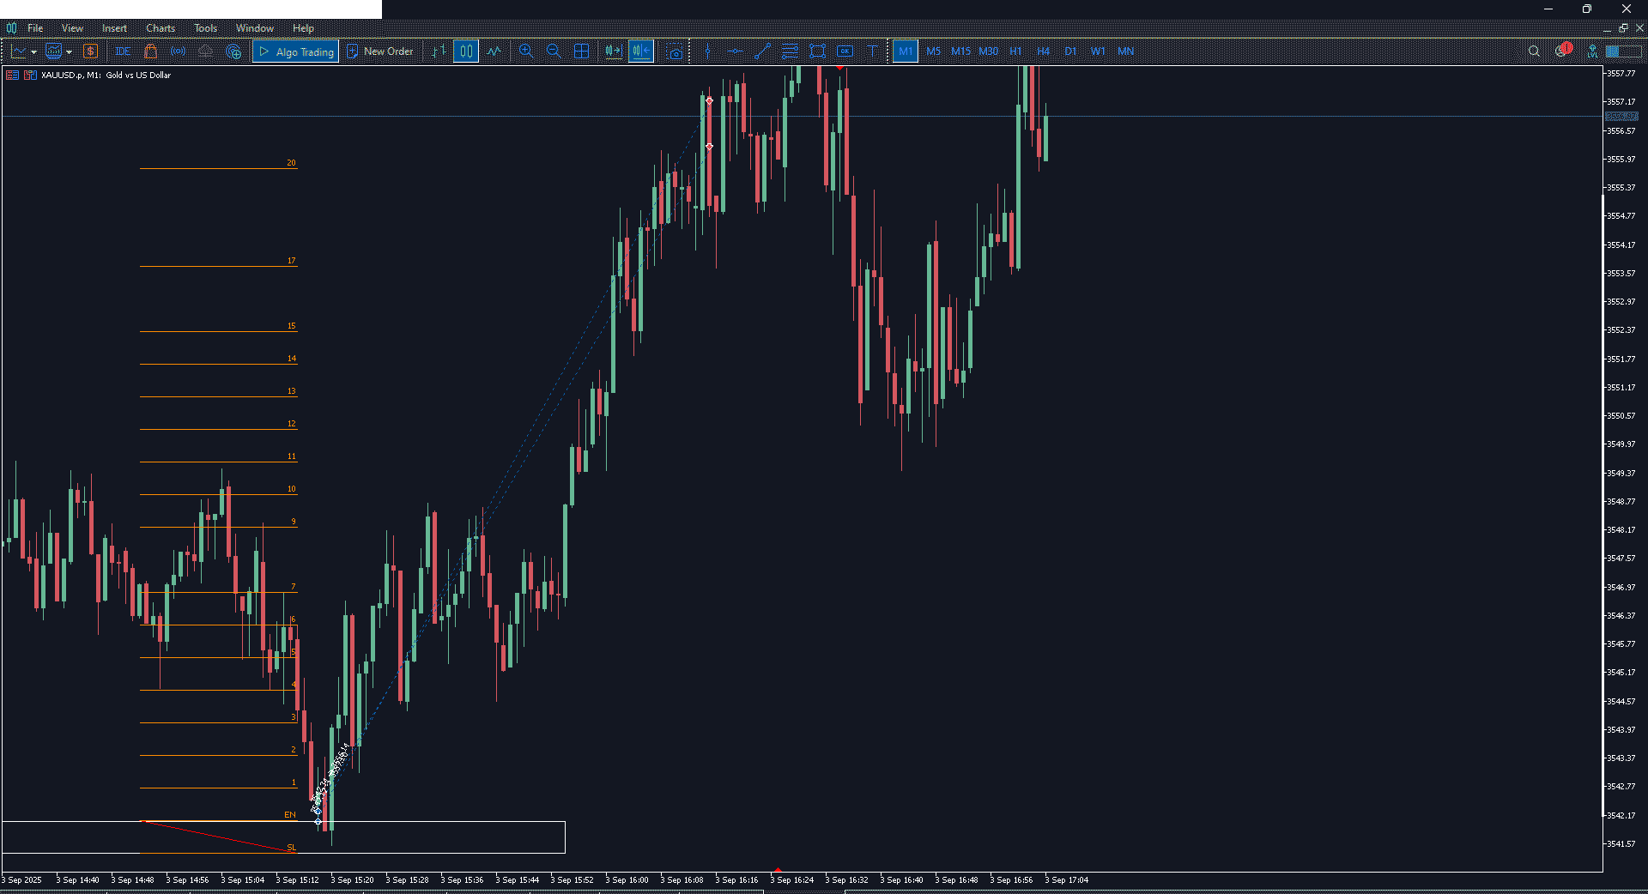Click the zoom out magnifier icon
The image size is (1648, 894).
pos(554,51)
